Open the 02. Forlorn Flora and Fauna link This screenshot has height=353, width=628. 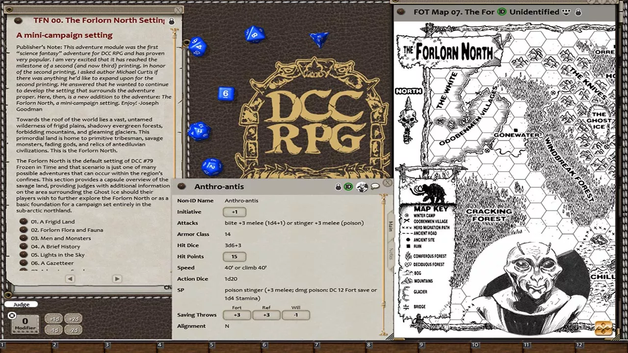(67, 230)
